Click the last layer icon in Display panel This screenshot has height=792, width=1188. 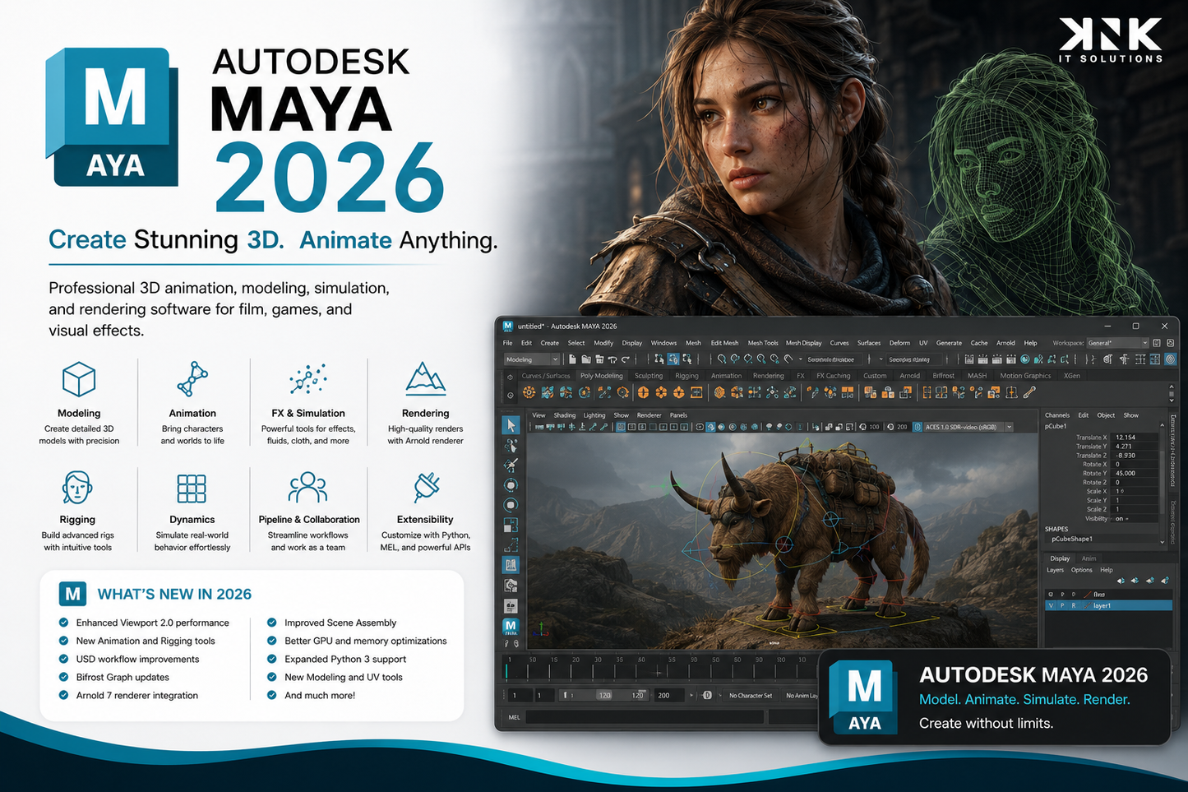coord(1165,581)
